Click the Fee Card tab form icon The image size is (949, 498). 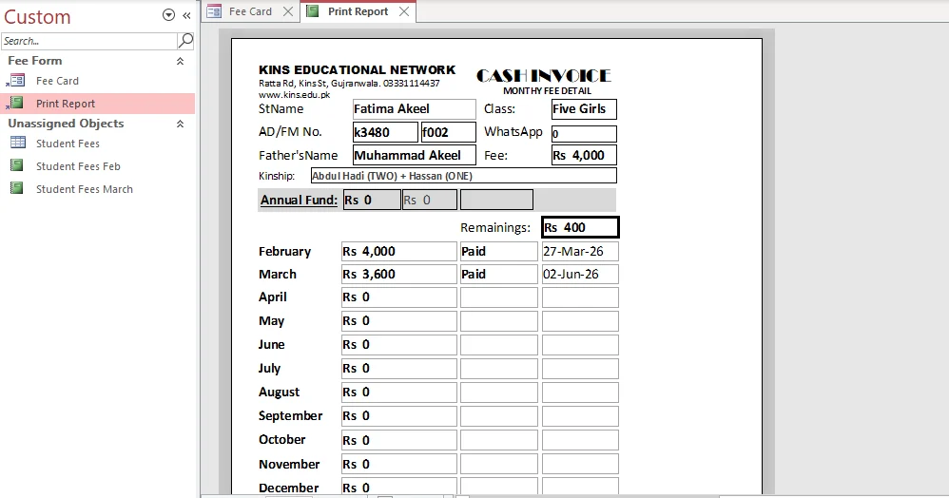pyautogui.click(x=214, y=10)
